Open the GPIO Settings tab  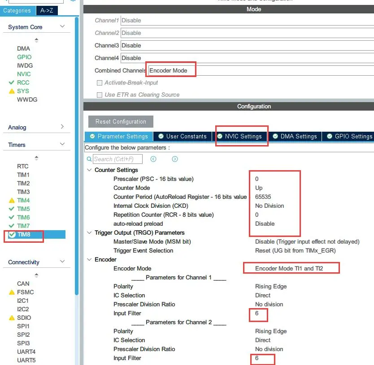tap(349, 136)
